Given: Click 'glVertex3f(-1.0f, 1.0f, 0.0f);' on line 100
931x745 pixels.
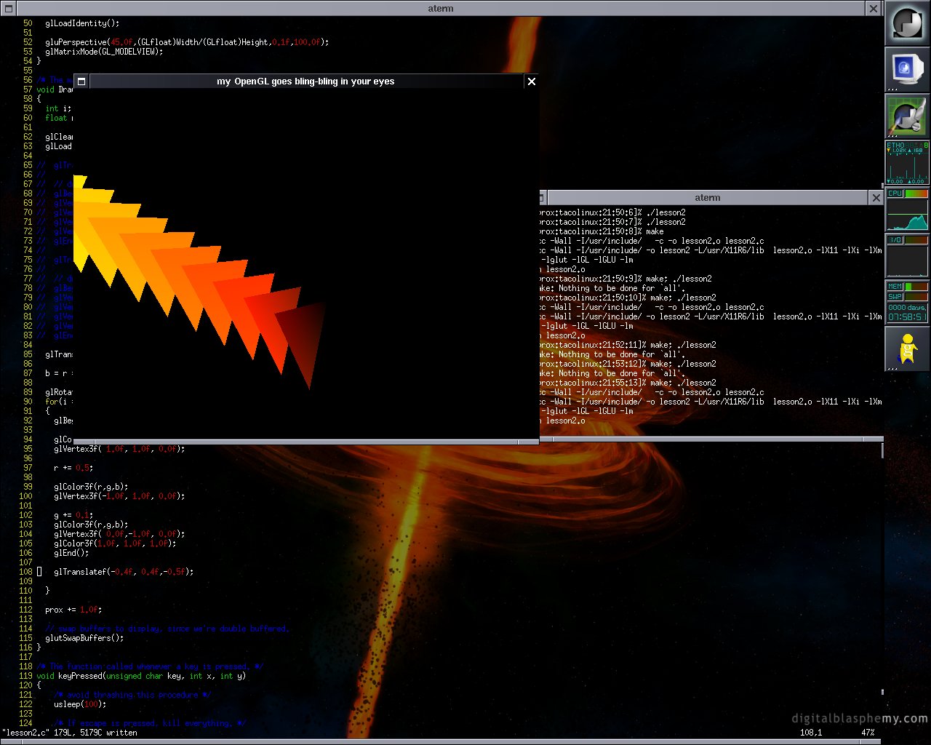Looking at the screenshot, I should click(119, 496).
